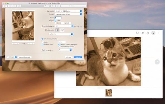The width and height of the screenshot is (165, 104).
Task: Open the Anteprima options dropdown
Action: pos(61,34)
